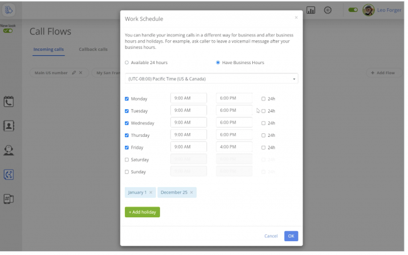
Task: Select the call flows sidebar icon
Action: pos(9,175)
